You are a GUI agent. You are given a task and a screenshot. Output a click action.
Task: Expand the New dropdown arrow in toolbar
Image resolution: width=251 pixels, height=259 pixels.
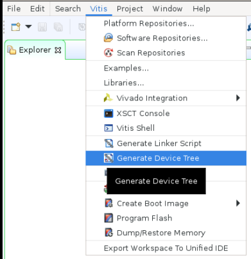pyautogui.click(x=28, y=27)
